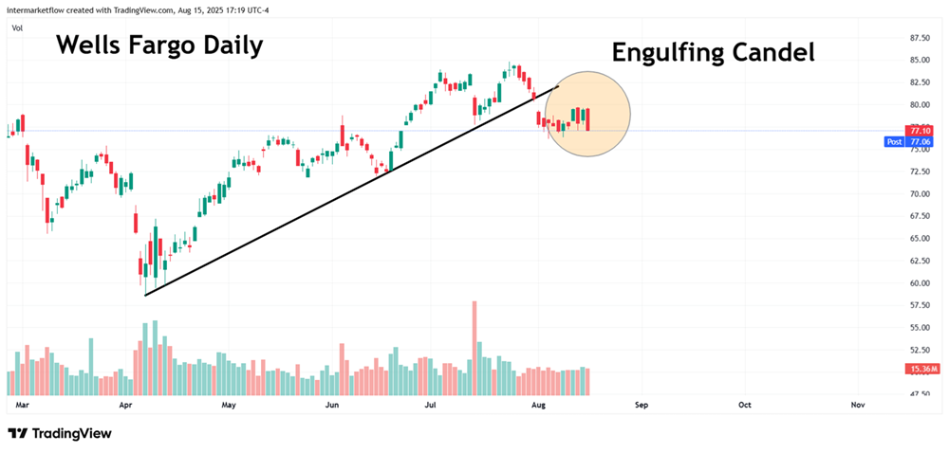Click the Nov label on time axis

[x=858, y=405]
